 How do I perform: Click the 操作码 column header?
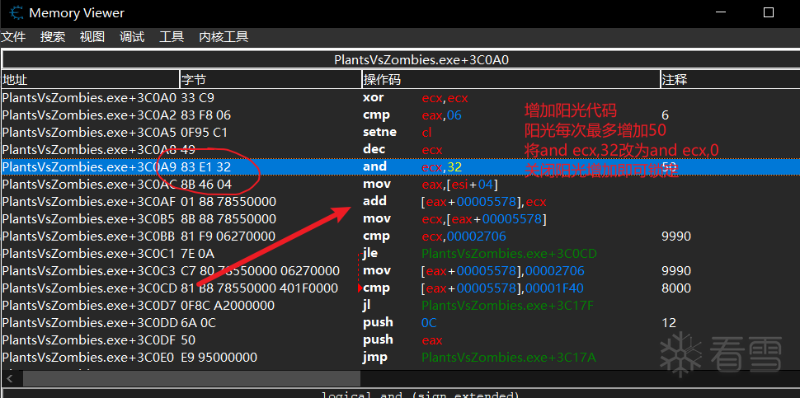pyautogui.click(x=511, y=79)
